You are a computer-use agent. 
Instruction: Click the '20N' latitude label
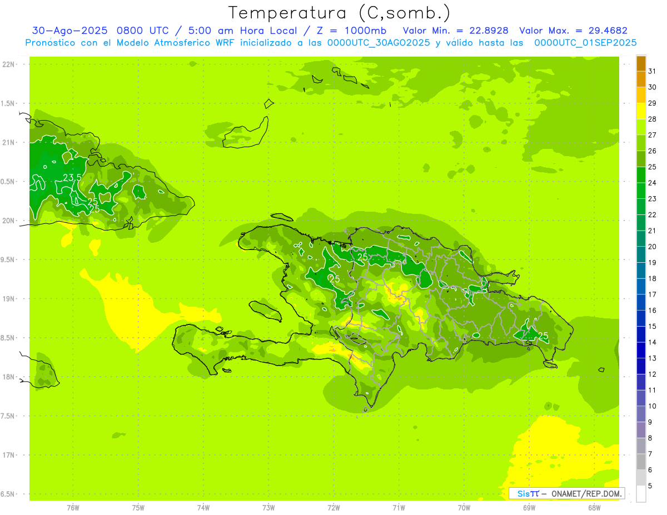pyautogui.click(x=9, y=221)
